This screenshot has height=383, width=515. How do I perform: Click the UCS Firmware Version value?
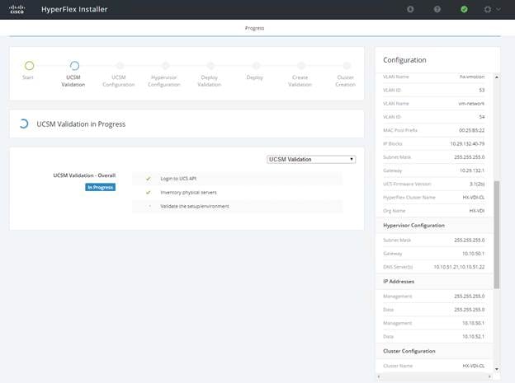(477, 184)
